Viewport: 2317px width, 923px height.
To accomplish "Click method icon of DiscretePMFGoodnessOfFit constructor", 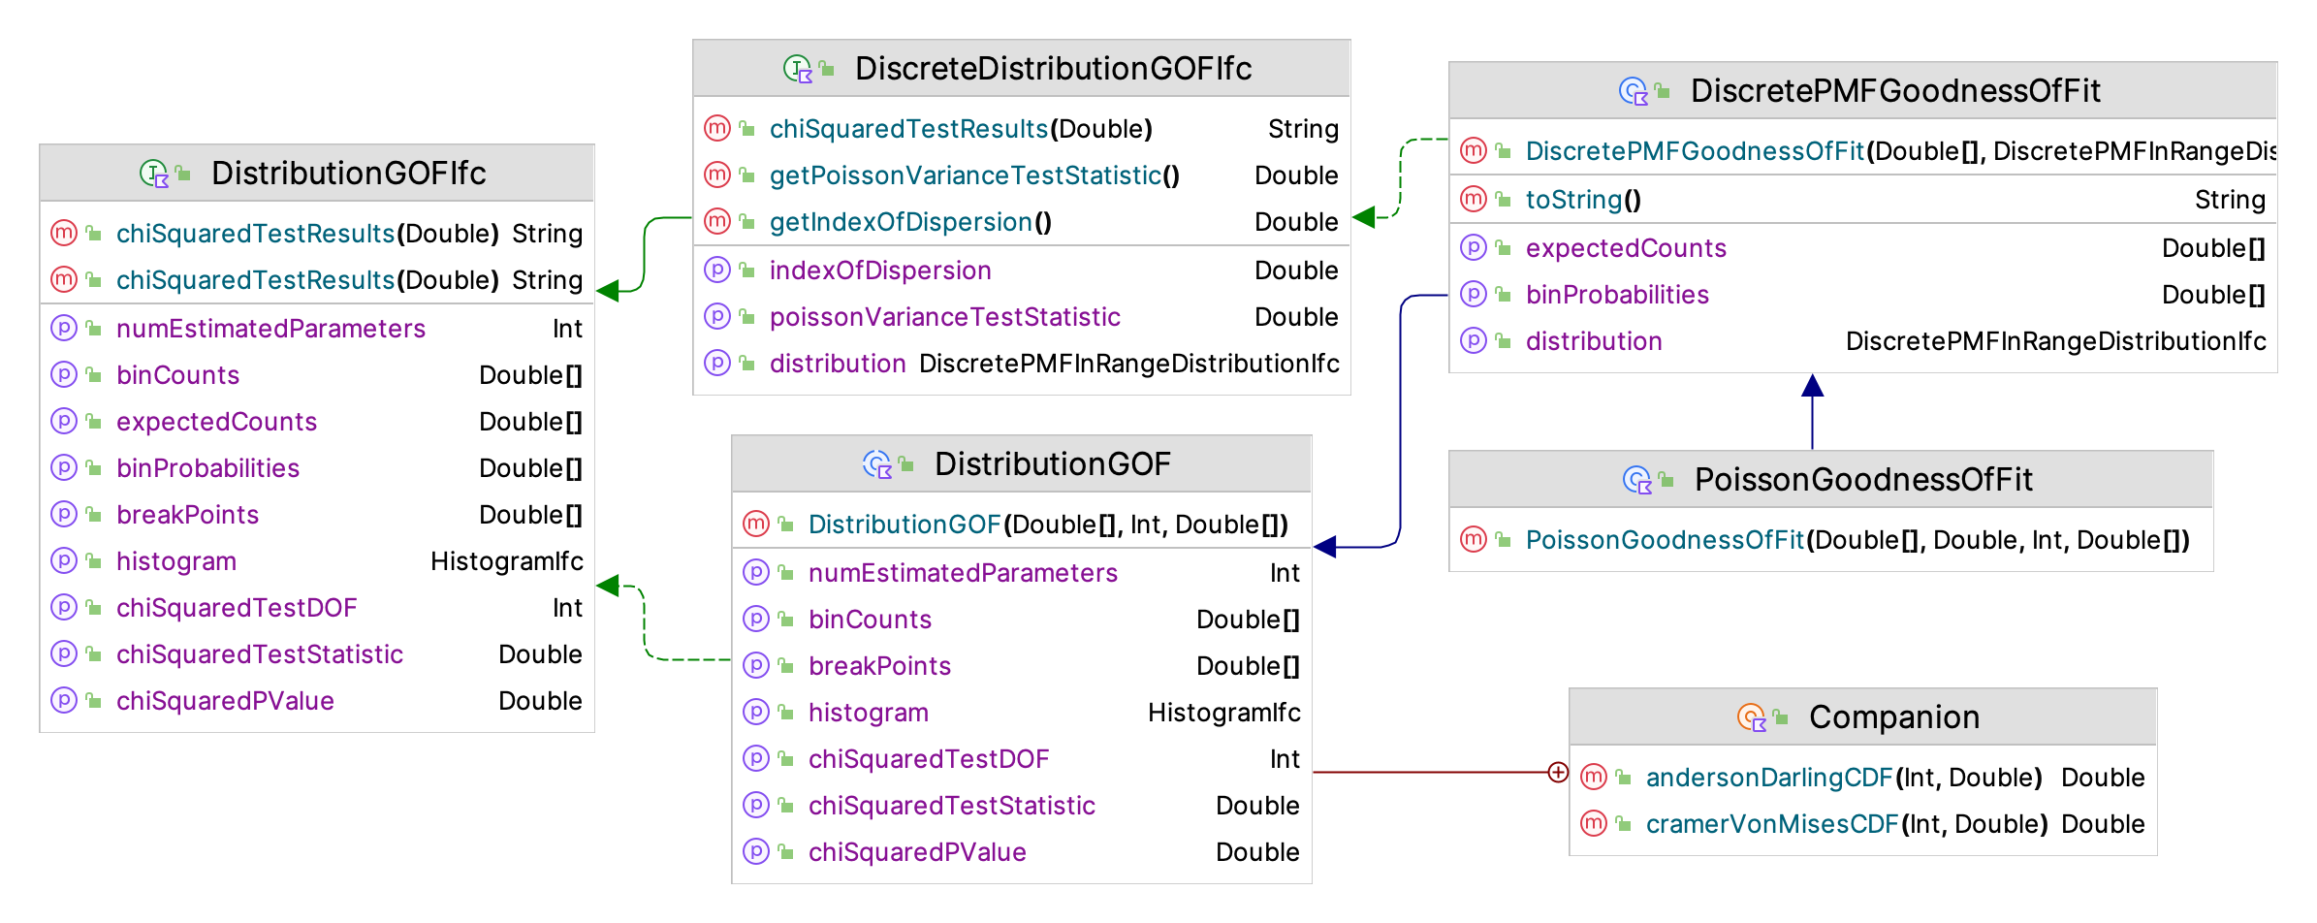I will [x=1474, y=150].
